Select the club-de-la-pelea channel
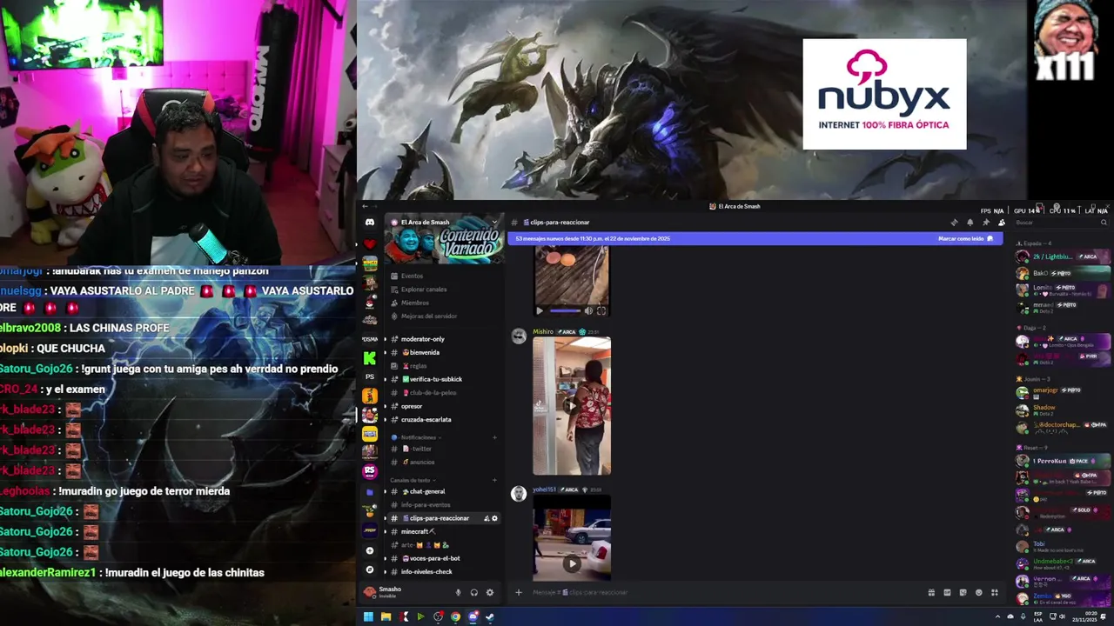Image resolution: width=1114 pixels, height=626 pixels. click(x=443, y=392)
